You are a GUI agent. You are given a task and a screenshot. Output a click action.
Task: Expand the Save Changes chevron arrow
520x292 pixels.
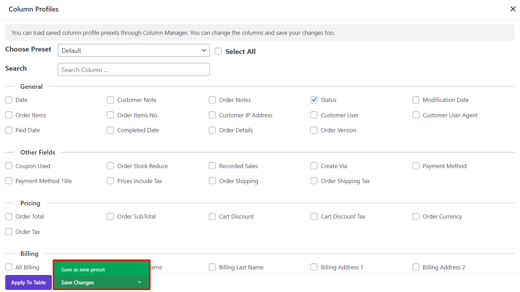(140, 282)
